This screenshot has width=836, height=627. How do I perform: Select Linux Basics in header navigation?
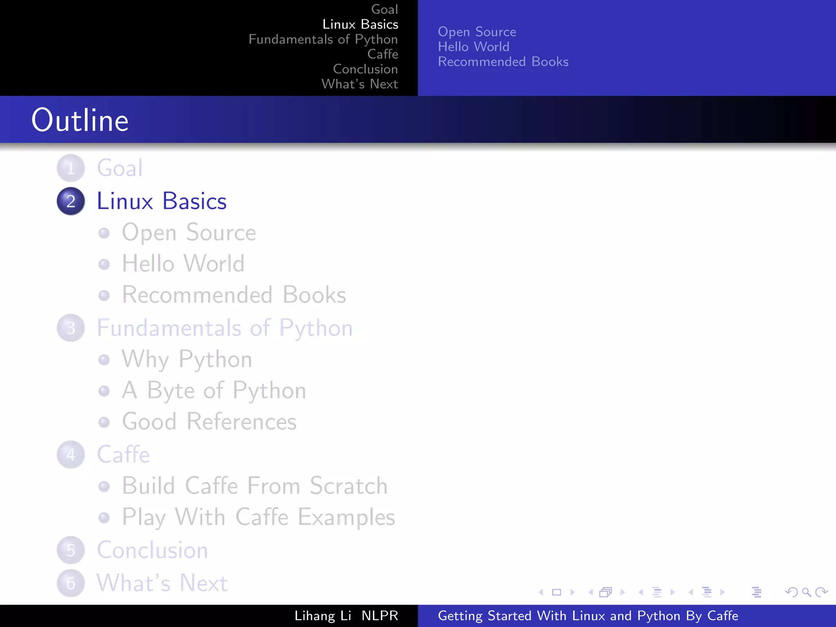pyautogui.click(x=360, y=24)
